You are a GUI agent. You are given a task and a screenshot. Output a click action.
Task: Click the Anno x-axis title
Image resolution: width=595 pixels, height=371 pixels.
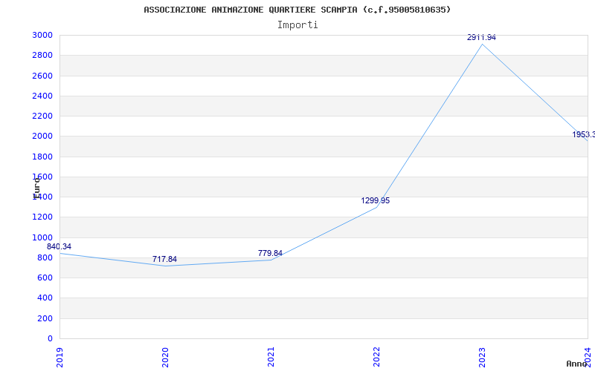577,364
